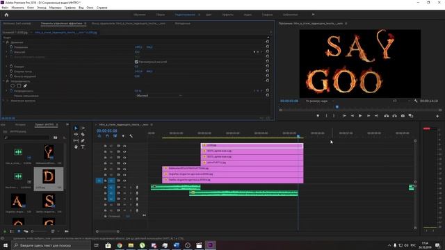Select the Hand tool
The image size is (445, 250).
[76, 147]
